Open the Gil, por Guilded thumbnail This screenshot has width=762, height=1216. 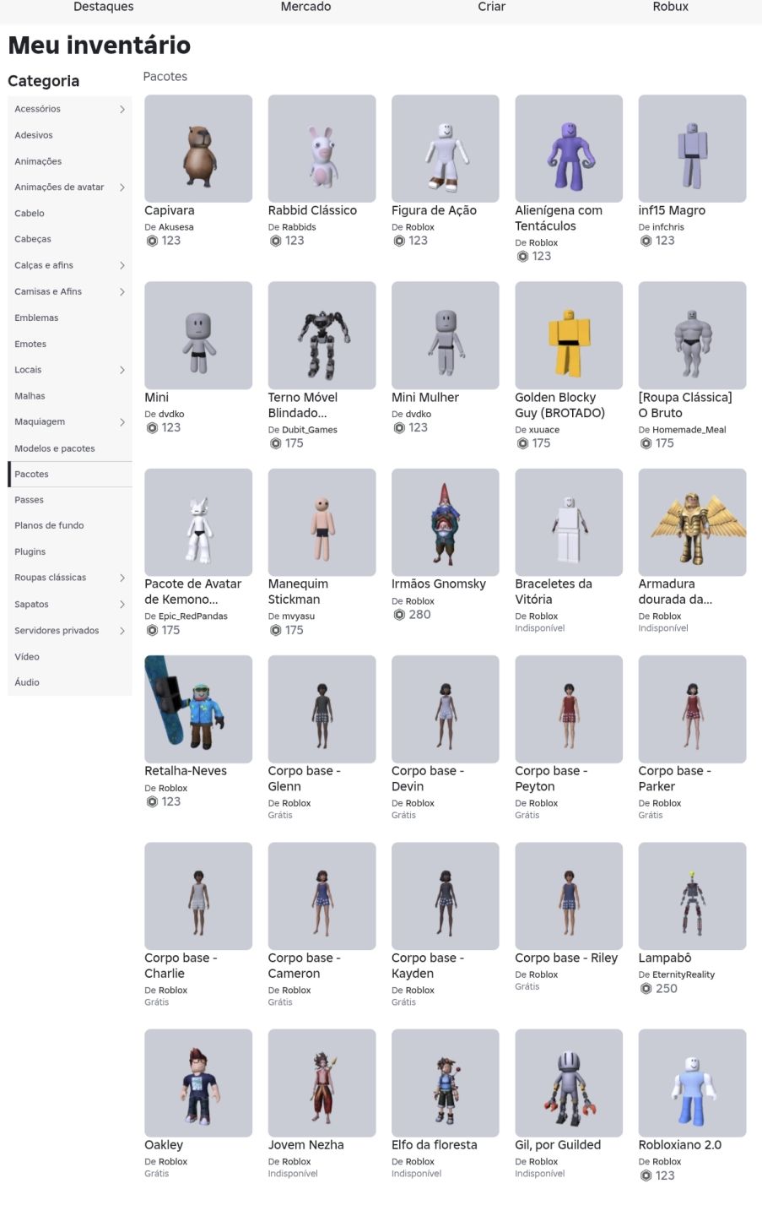(x=569, y=1083)
